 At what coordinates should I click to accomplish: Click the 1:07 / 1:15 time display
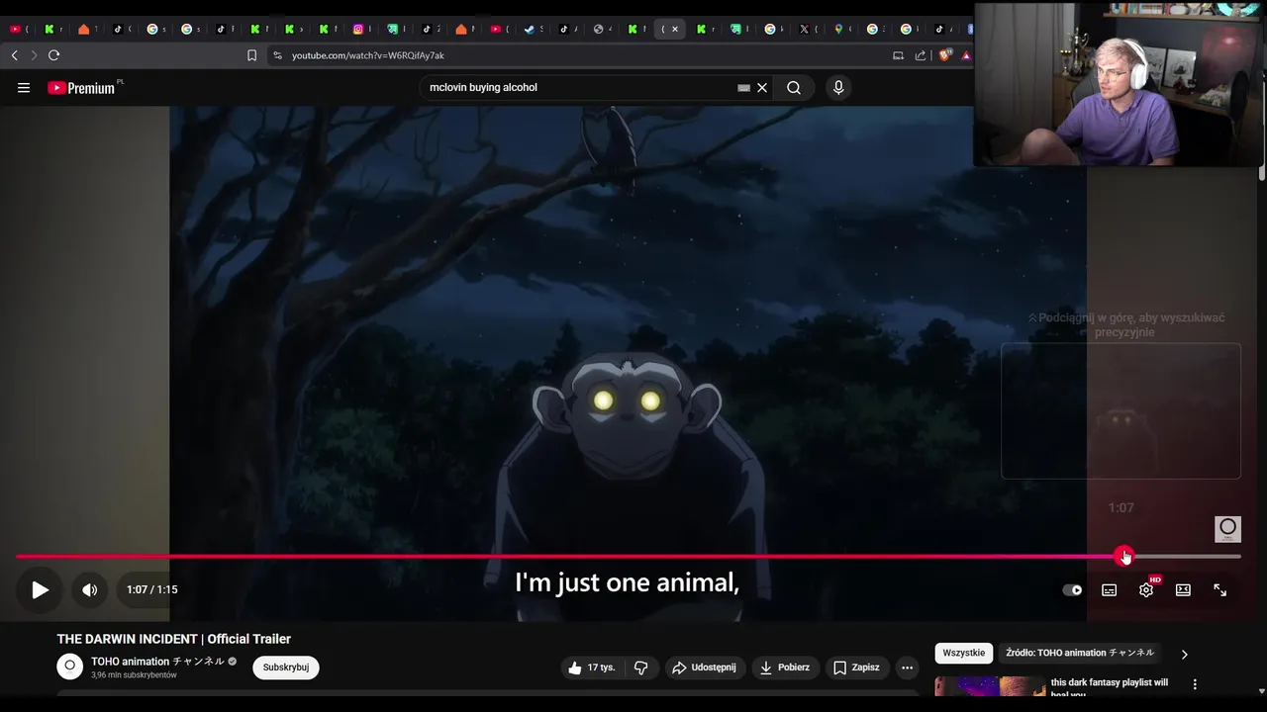pos(152,589)
